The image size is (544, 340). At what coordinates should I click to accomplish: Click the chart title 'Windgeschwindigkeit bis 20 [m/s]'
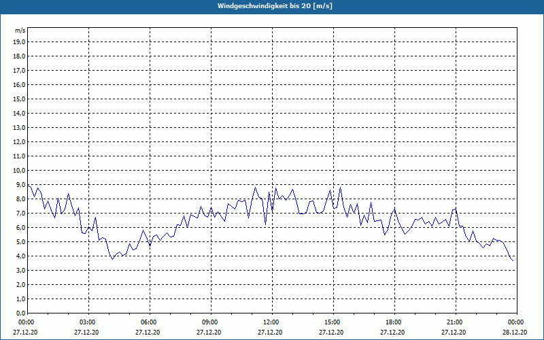[x=275, y=6]
